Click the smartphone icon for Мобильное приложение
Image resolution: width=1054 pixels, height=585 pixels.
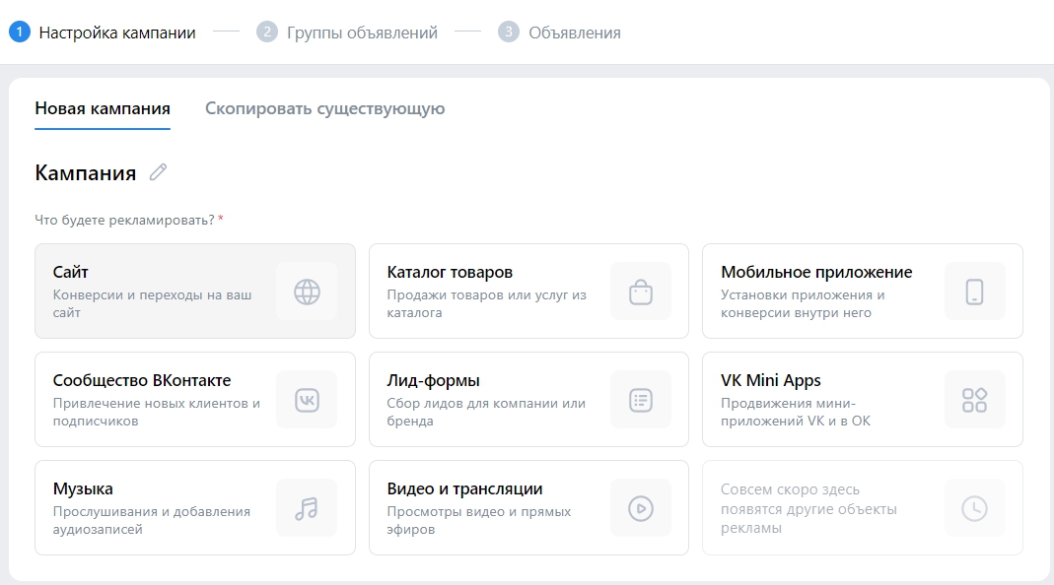point(974,292)
